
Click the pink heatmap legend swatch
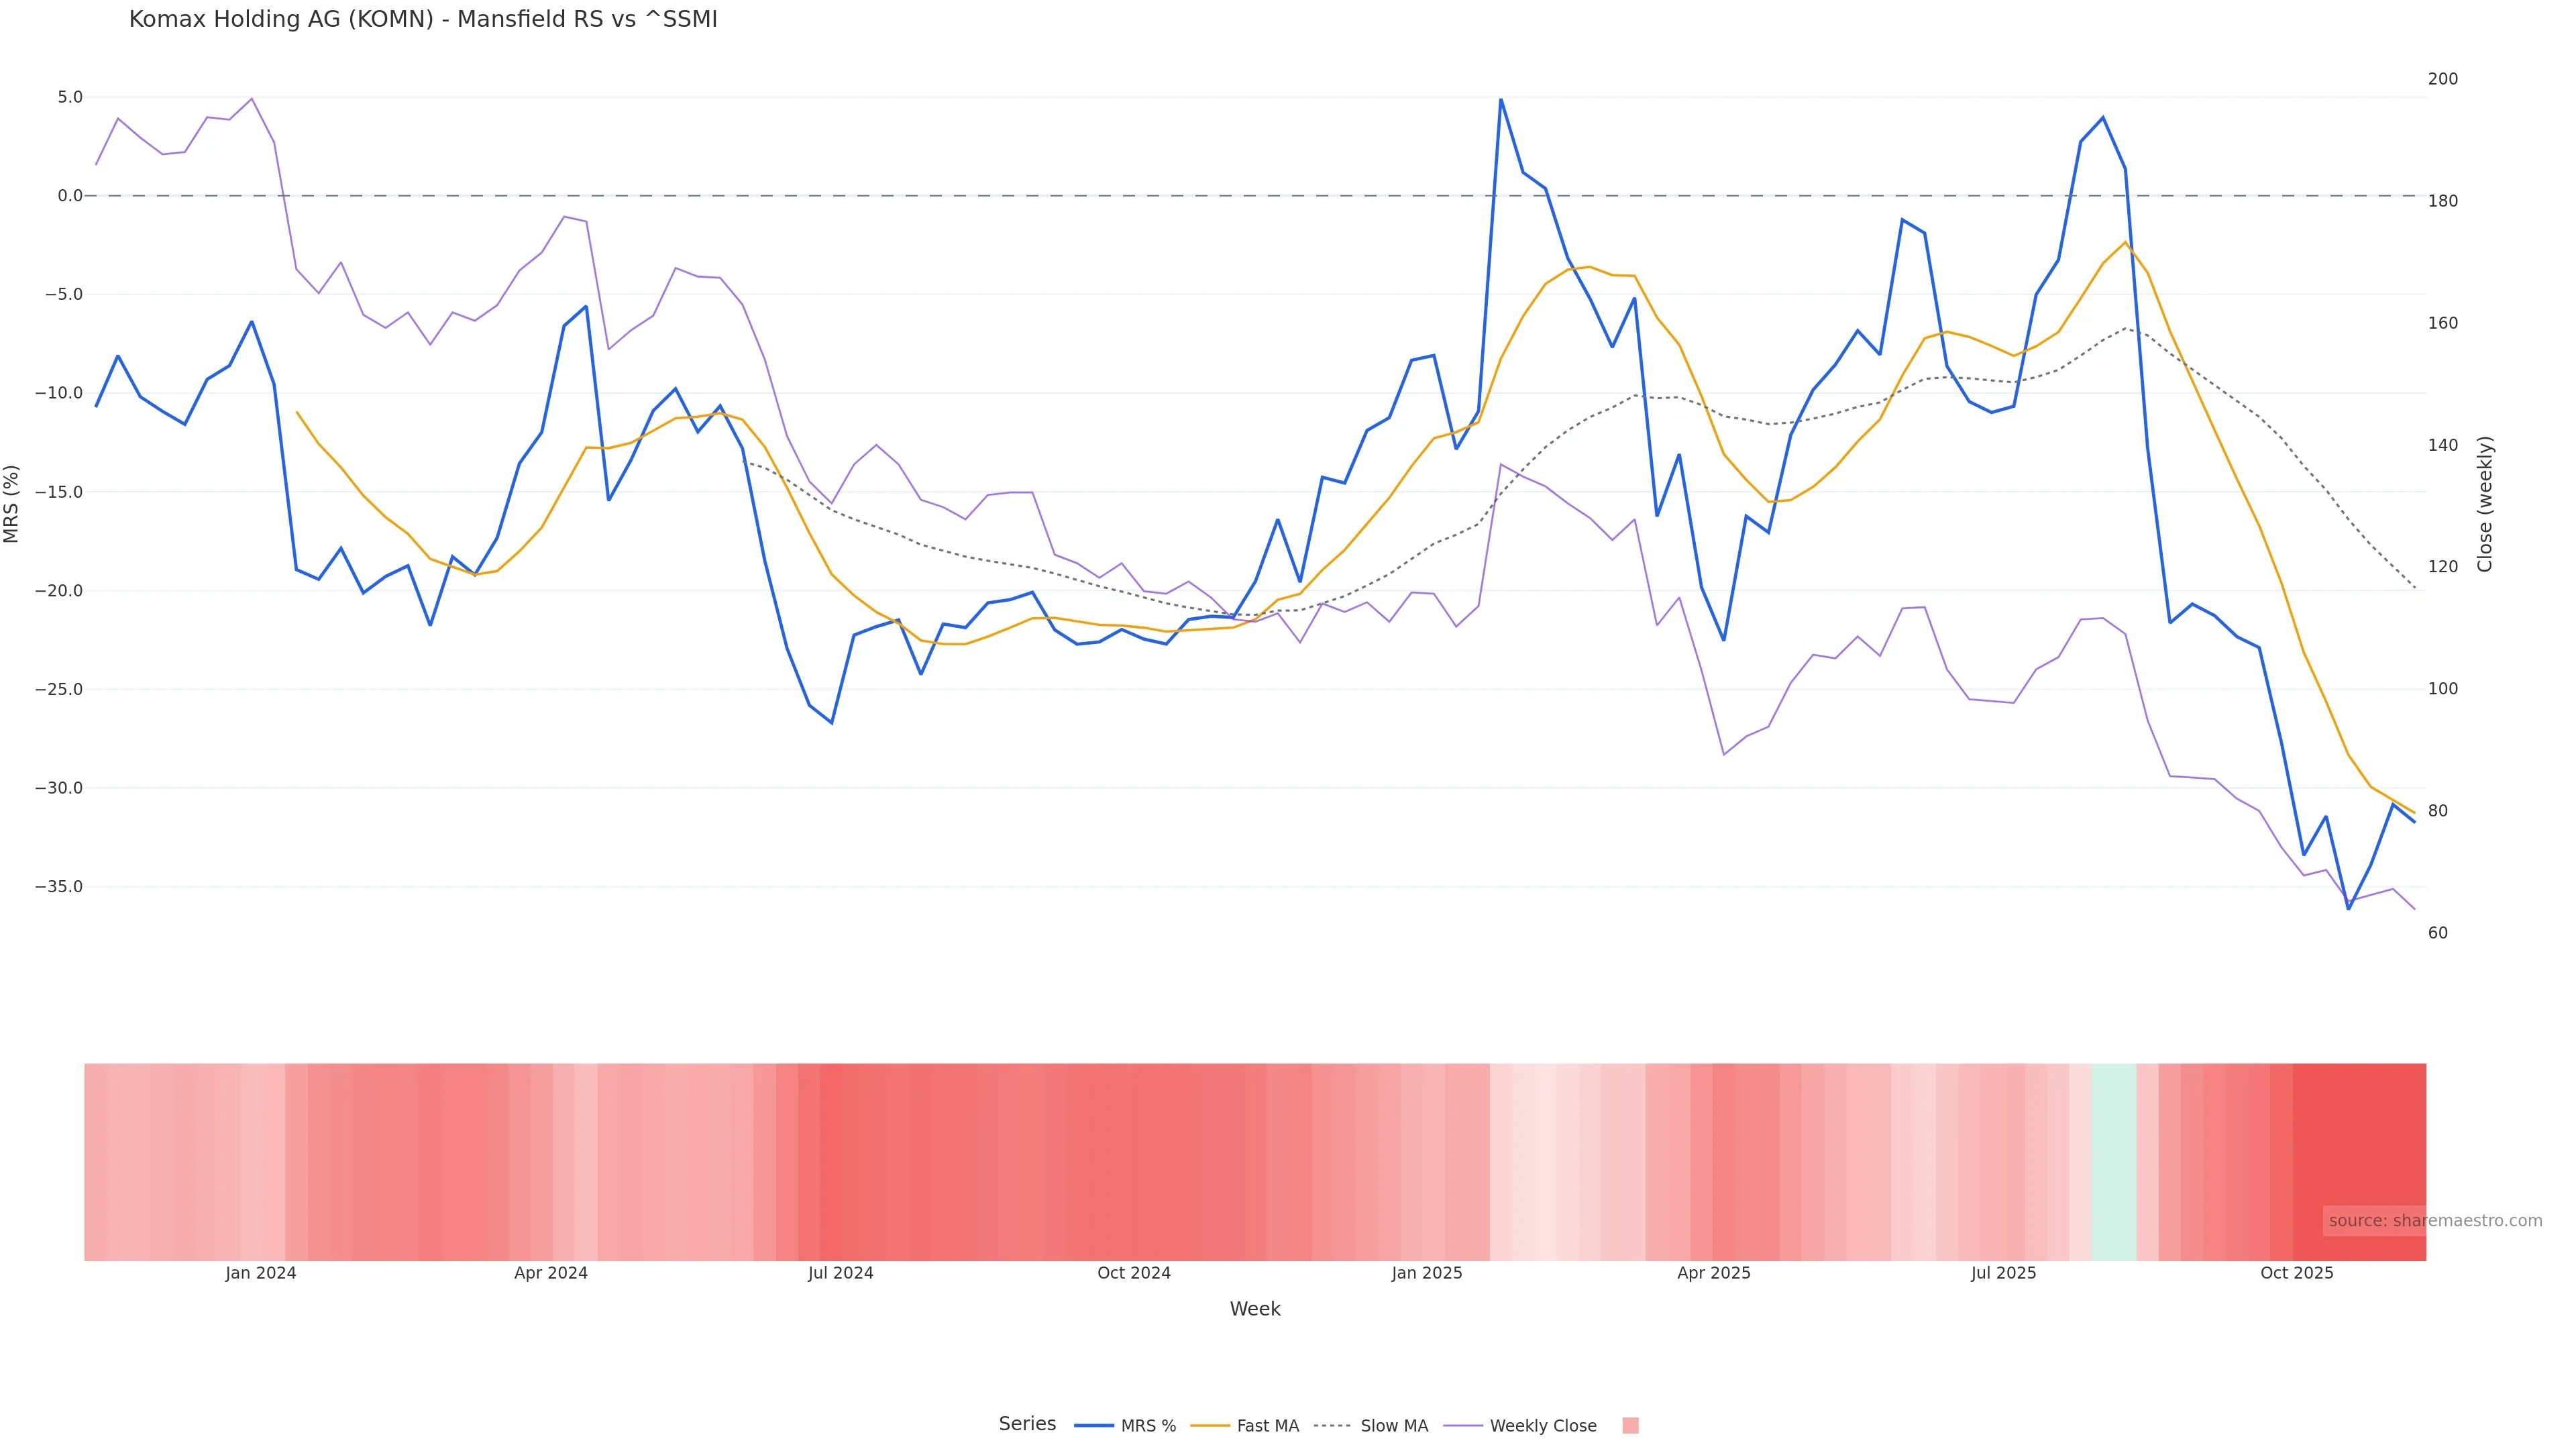tap(1630, 1426)
